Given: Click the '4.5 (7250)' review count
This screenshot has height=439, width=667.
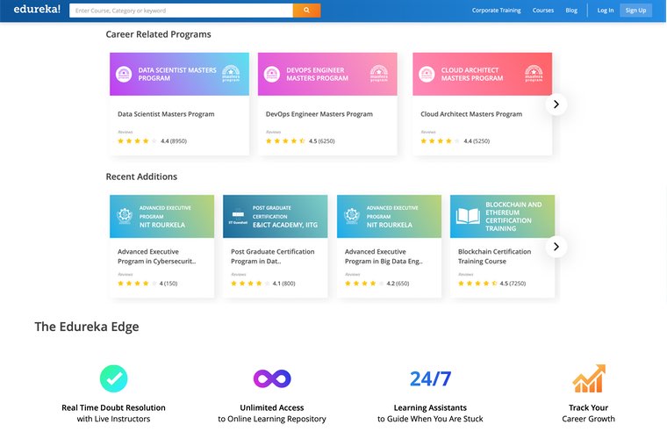Looking at the screenshot, I should tap(513, 284).
